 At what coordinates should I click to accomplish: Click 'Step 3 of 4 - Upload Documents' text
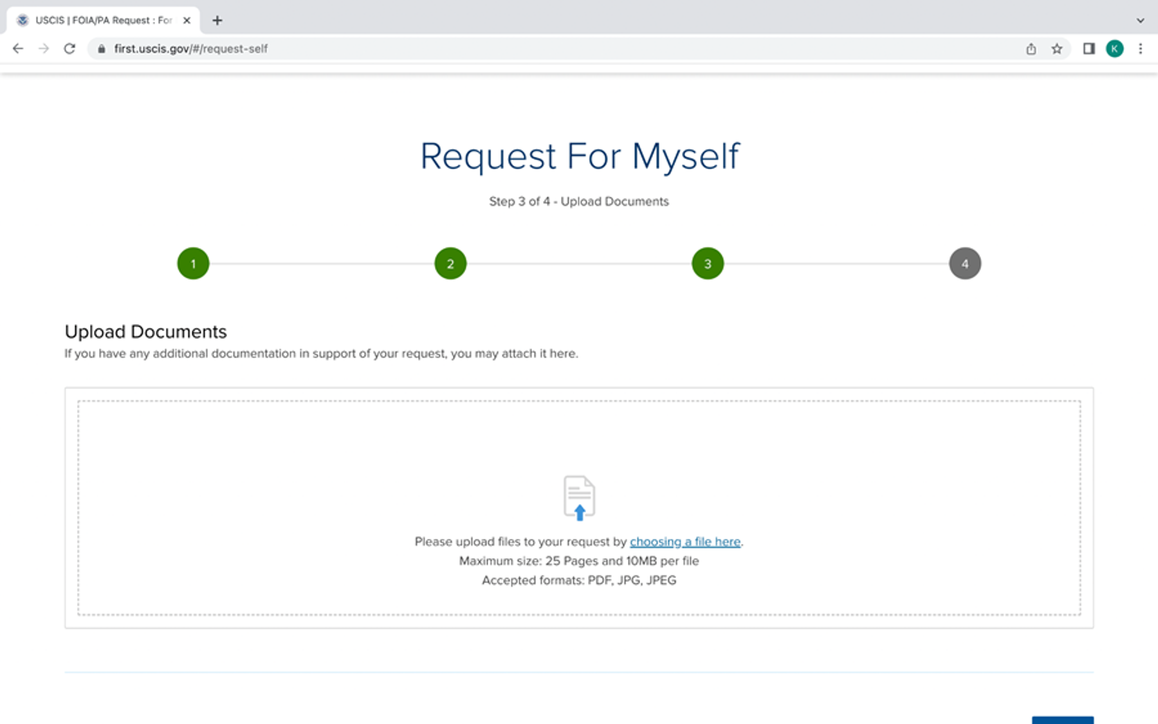579,201
